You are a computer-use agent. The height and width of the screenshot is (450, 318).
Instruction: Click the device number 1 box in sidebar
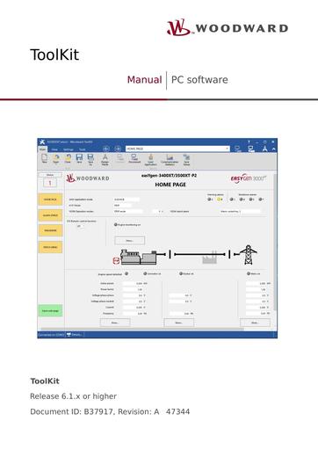click(50, 183)
